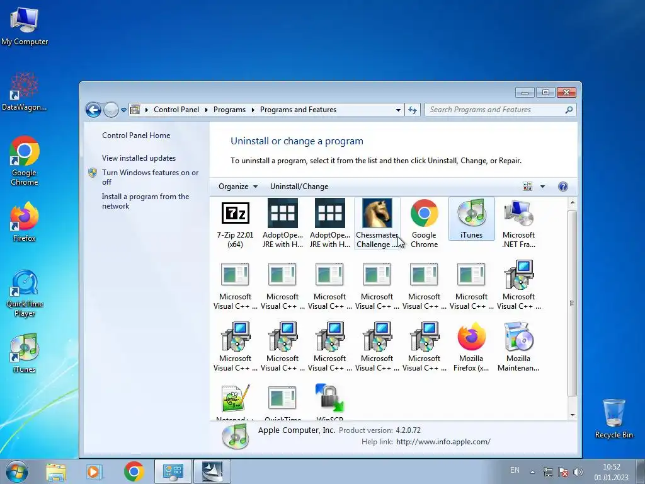Open Install a program from the network
The height and width of the screenshot is (484, 645).
click(146, 201)
